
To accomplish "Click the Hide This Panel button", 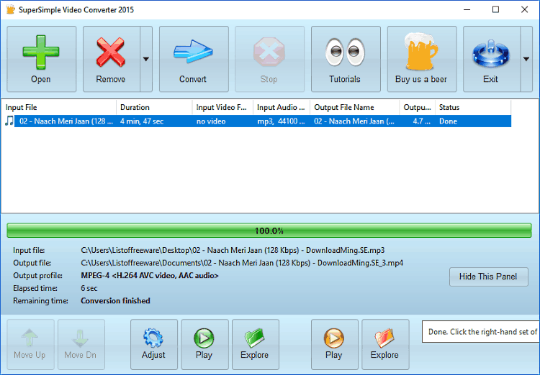I will (x=488, y=277).
